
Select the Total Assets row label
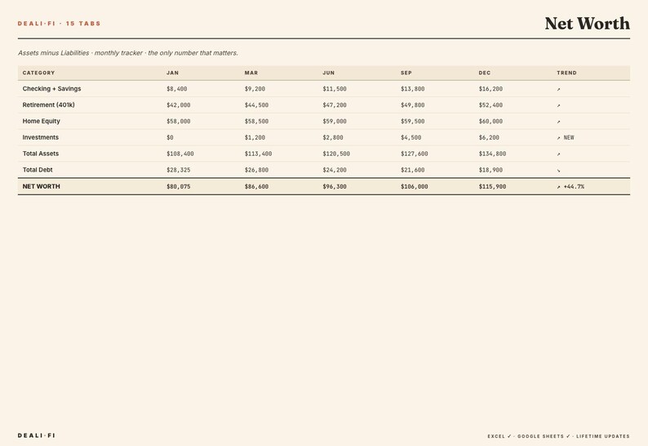point(41,154)
